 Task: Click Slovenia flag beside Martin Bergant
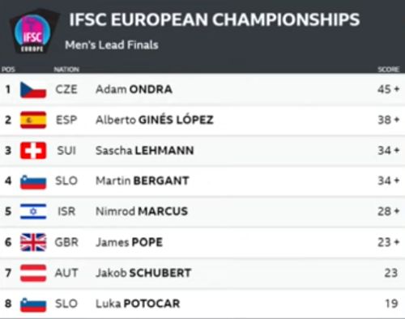[33, 181]
